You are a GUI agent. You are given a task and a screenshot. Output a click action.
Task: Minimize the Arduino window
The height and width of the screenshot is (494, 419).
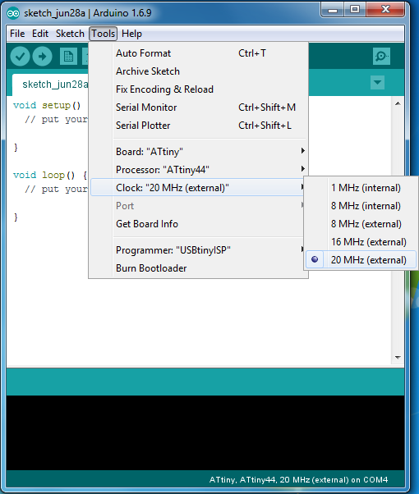point(333,10)
